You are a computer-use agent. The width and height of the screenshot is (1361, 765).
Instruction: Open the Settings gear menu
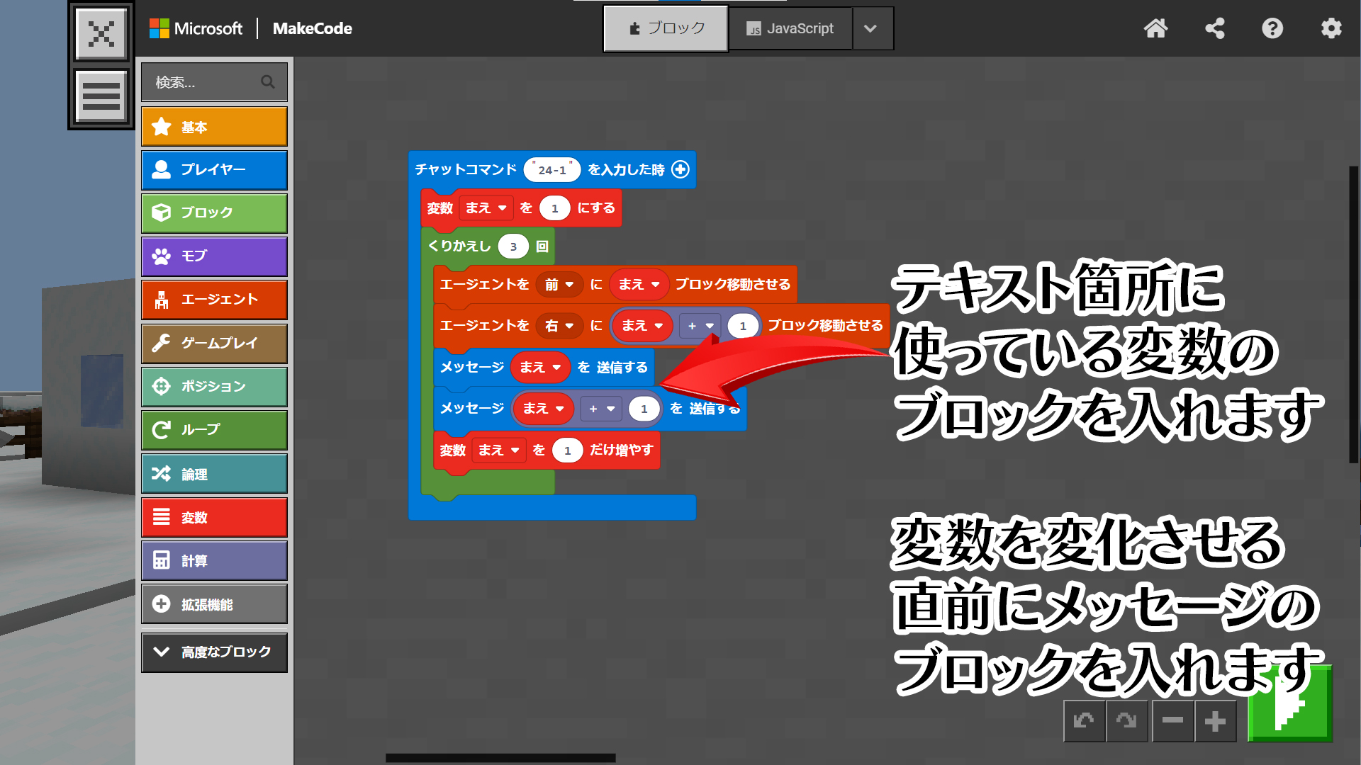1331,28
